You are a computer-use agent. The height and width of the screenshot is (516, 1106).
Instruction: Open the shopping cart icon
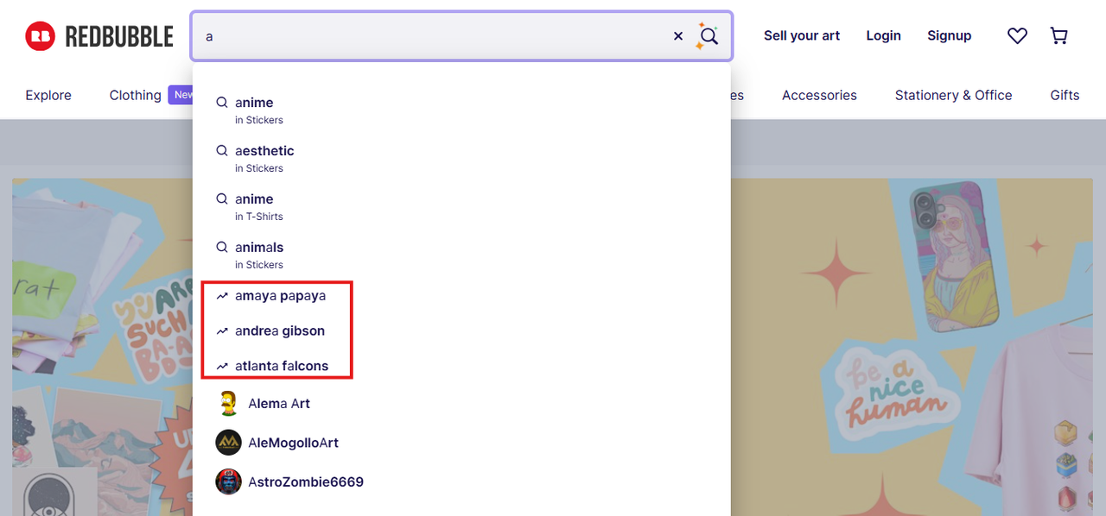tap(1058, 35)
